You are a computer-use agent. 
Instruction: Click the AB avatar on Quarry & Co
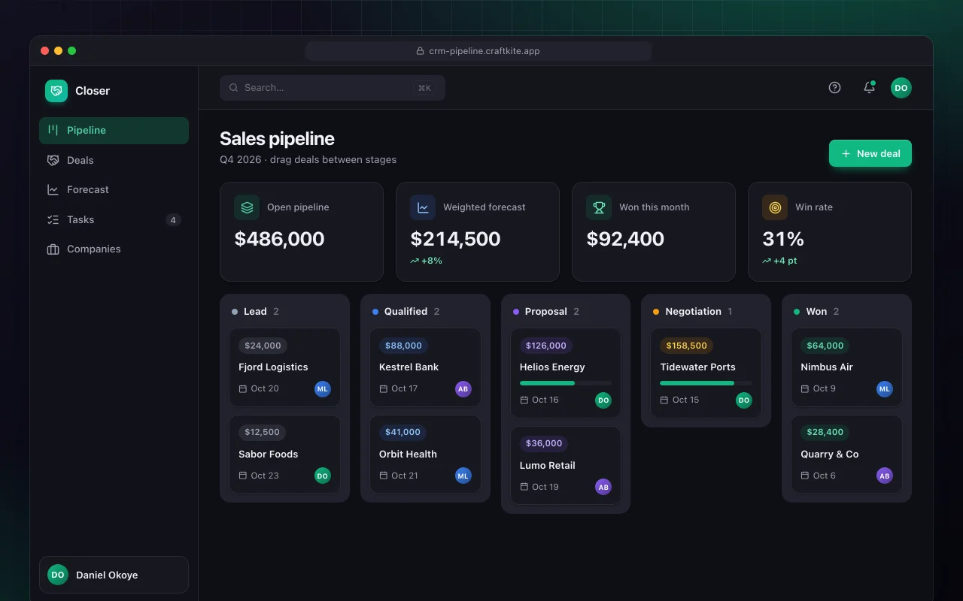coord(885,476)
